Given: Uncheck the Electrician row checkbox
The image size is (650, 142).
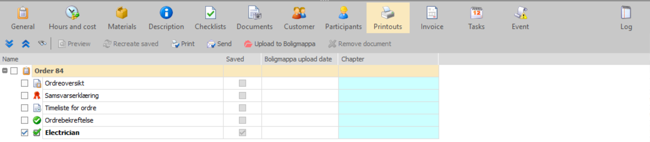Looking at the screenshot, I should 24,133.
